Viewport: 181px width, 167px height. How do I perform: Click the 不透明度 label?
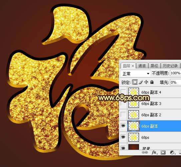coord(160,73)
